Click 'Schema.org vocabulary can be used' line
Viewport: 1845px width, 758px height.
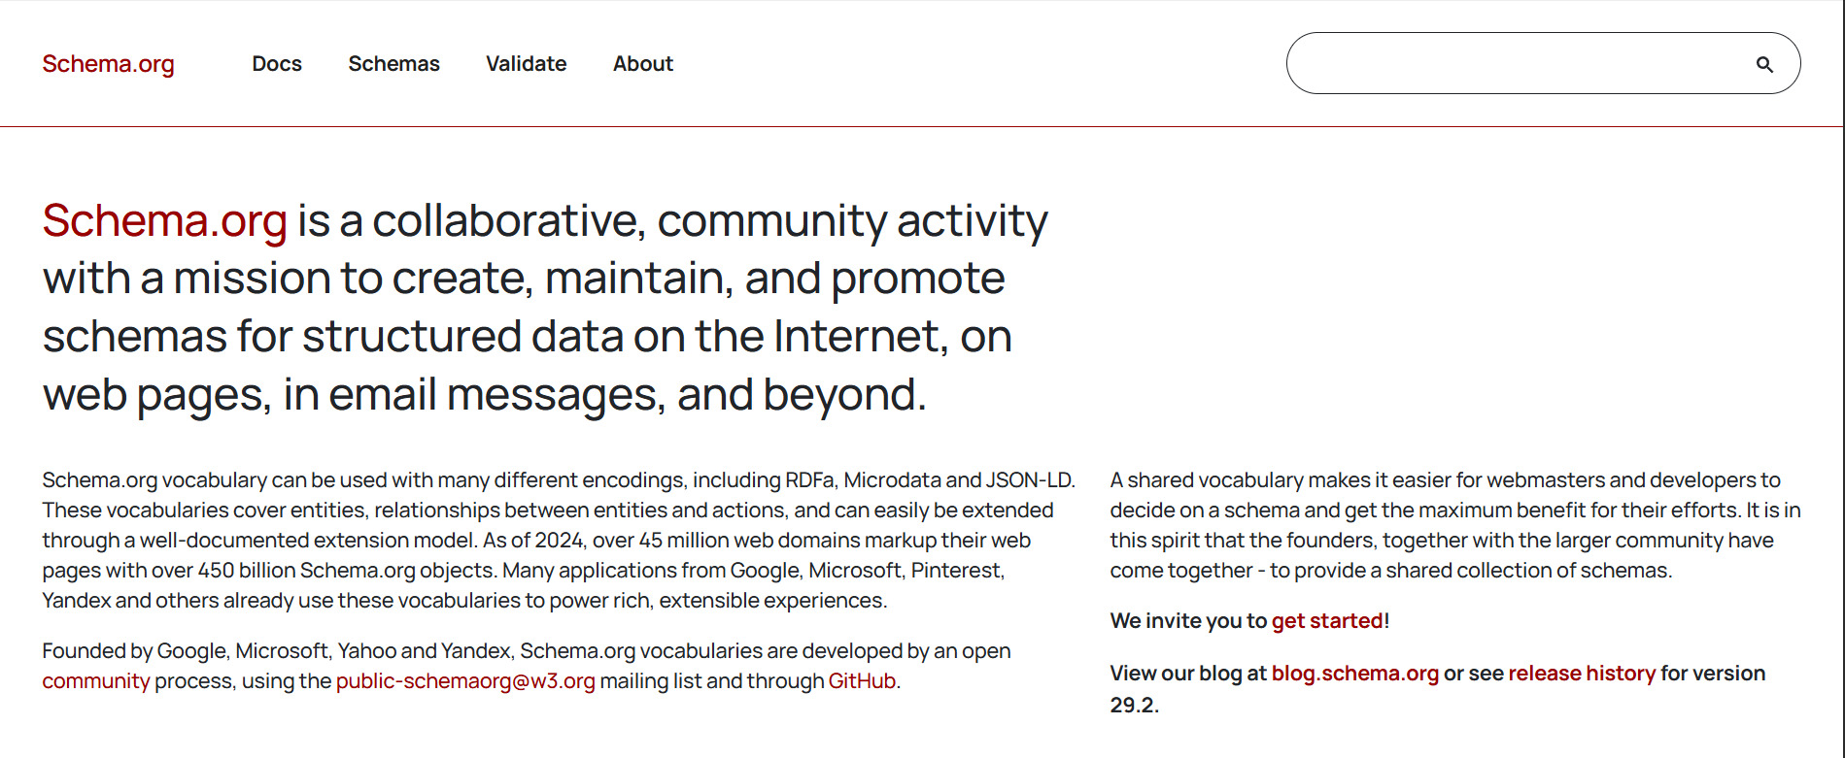(559, 480)
